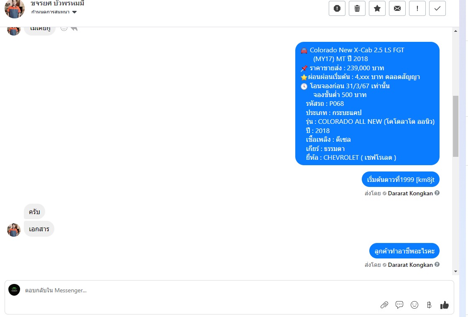Attach a file using the paperclip icon
Image resolution: width=468 pixels, height=317 pixels.
coord(384,305)
